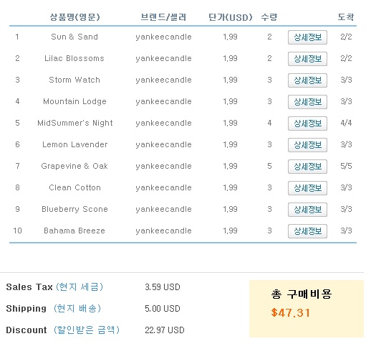Viewport: 371px width, 349px height.
Task: Open 상세정보 for Clean Cotton
Action: click(x=307, y=188)
